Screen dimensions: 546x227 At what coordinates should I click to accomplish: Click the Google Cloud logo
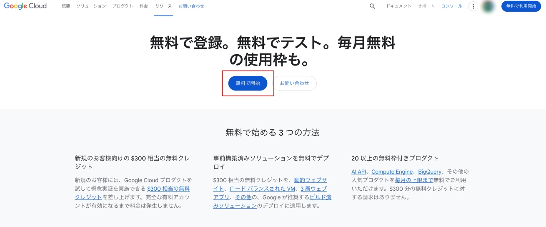coord(25,6)
